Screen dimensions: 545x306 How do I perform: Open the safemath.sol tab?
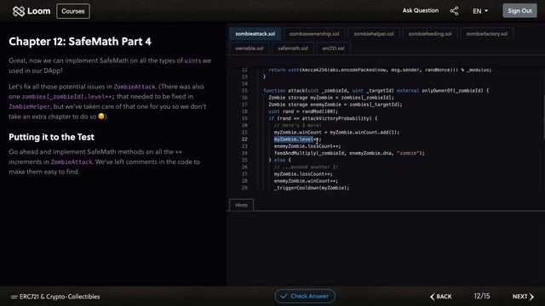(293, 48)
